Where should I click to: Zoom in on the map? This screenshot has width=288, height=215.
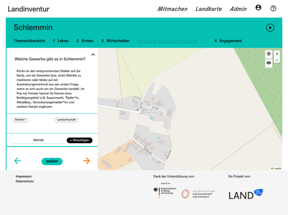click(x=277, y=54)
